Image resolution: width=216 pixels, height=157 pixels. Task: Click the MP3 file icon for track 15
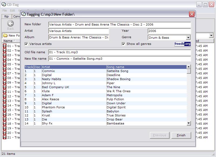click(x=5, y=110)
